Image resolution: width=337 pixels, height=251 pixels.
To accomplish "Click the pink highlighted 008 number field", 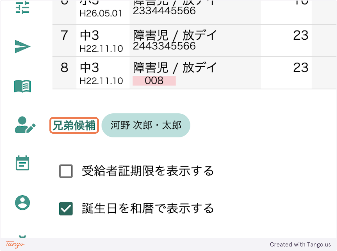I will [154, 81].
